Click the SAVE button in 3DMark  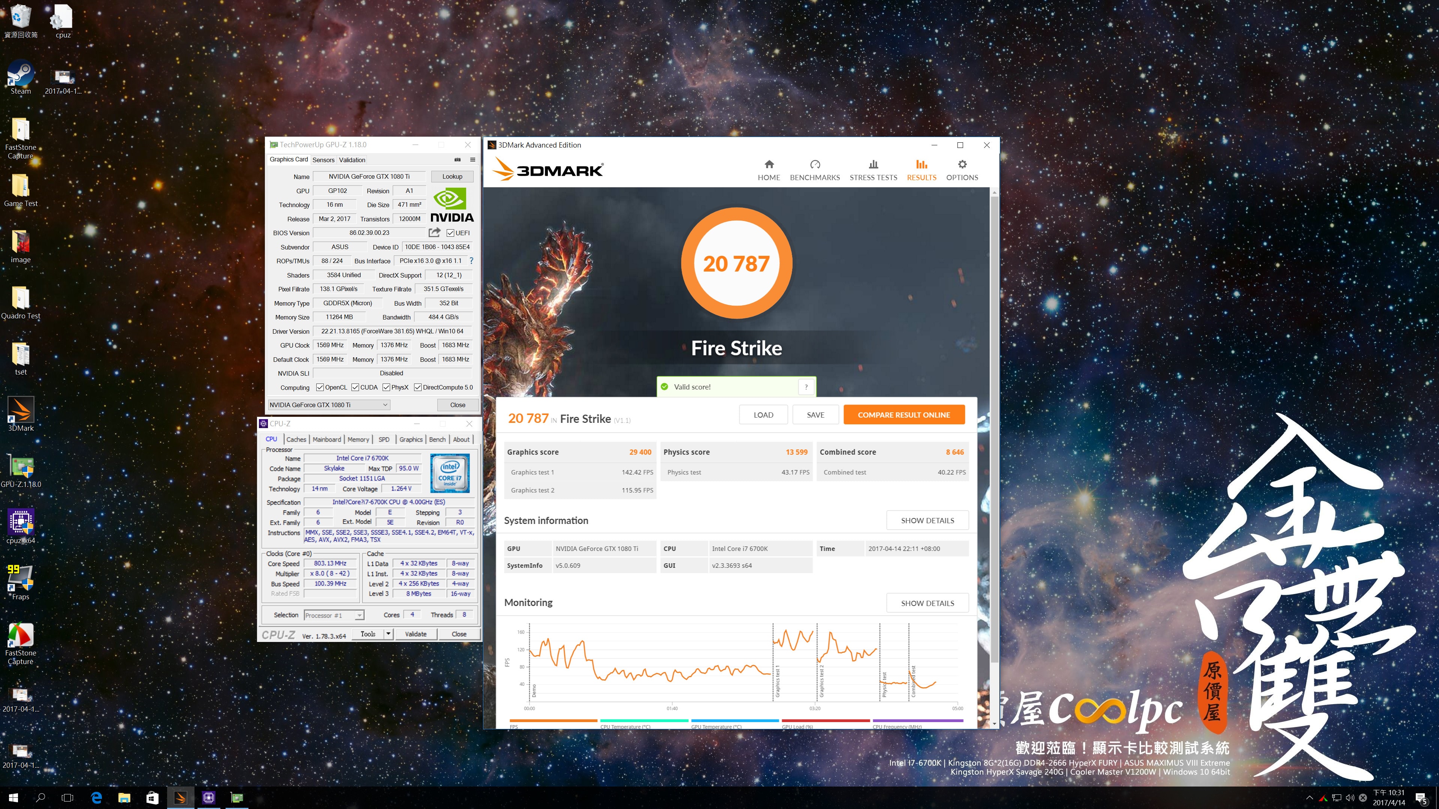point(815,415)
